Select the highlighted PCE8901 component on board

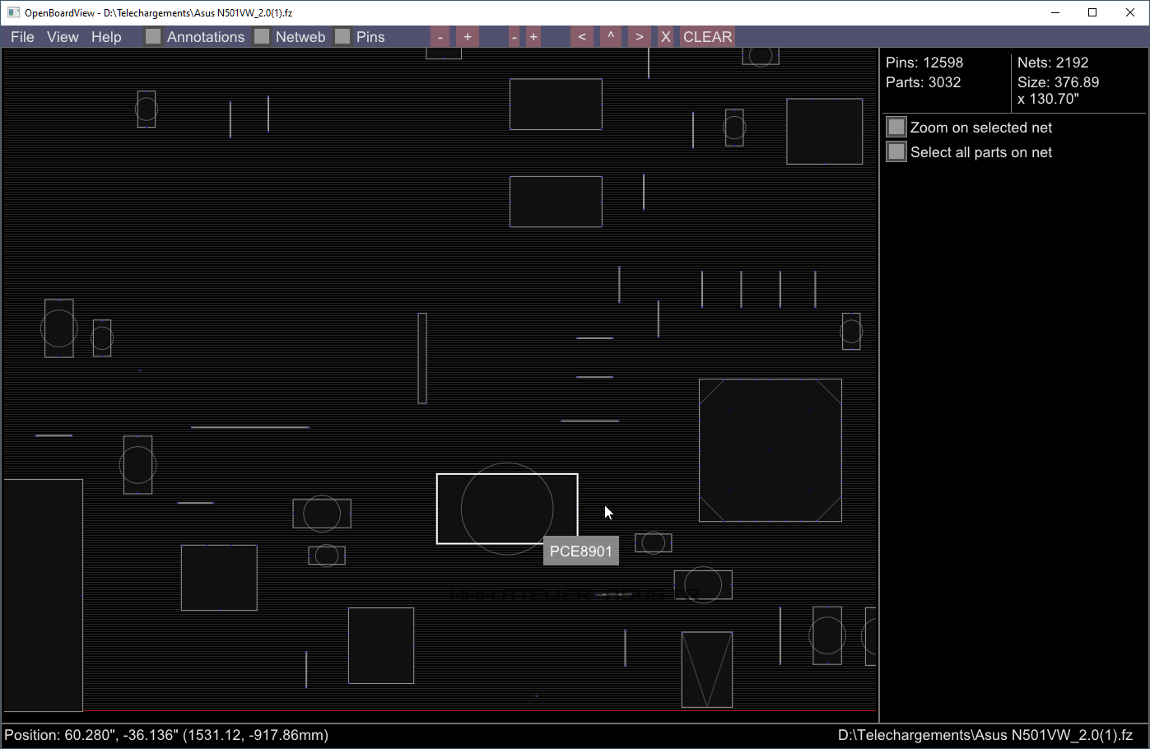point(506,509)
